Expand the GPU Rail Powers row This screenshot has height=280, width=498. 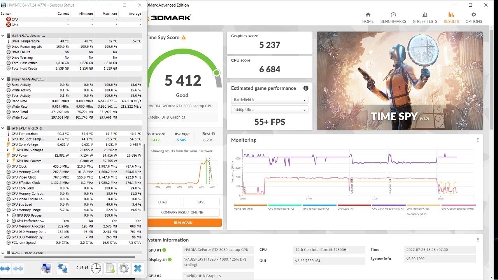(8, 161)
